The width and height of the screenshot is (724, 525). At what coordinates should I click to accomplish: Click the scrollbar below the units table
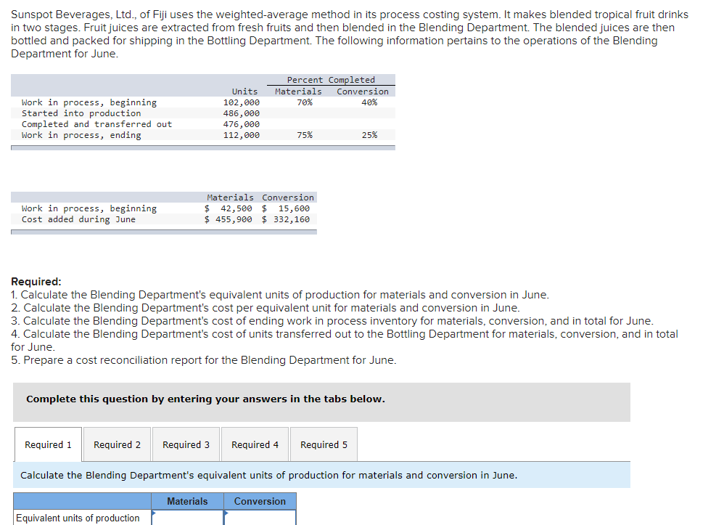coord(202,147)
